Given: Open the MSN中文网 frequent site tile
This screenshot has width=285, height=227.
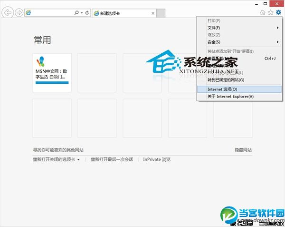Looking at the screenshot, I should click(52, 73).
